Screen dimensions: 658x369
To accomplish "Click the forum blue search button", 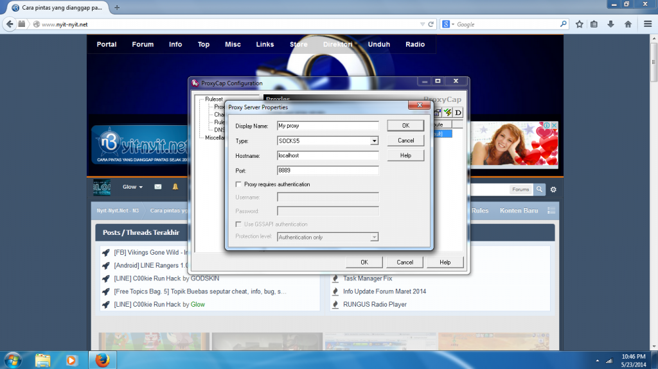I will pos(539,189).
